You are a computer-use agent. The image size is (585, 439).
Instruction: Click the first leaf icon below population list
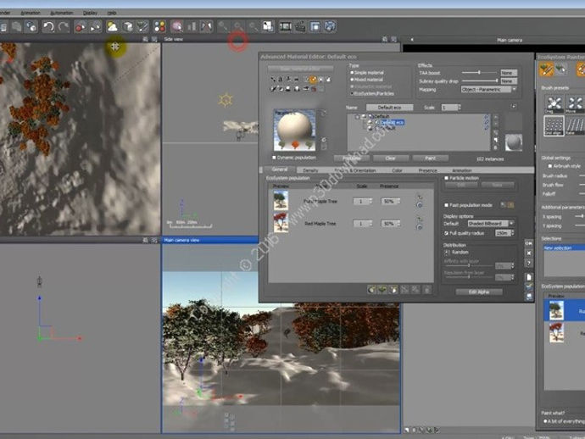coord(371,290)
